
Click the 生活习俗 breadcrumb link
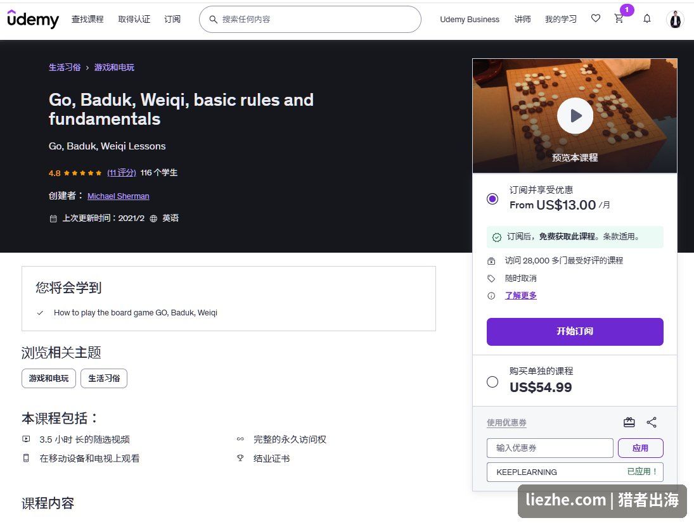pos(65,67)
